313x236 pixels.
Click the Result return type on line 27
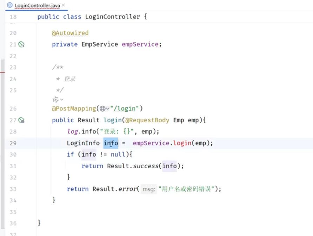click(88, 120)
